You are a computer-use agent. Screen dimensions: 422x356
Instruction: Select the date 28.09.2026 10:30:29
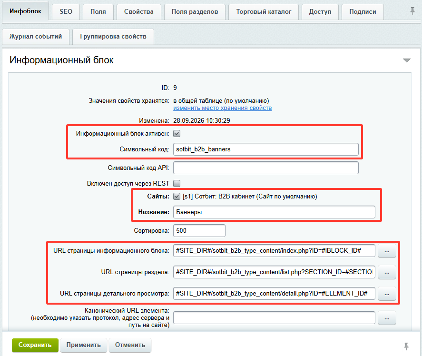click(x=202, y=120)
